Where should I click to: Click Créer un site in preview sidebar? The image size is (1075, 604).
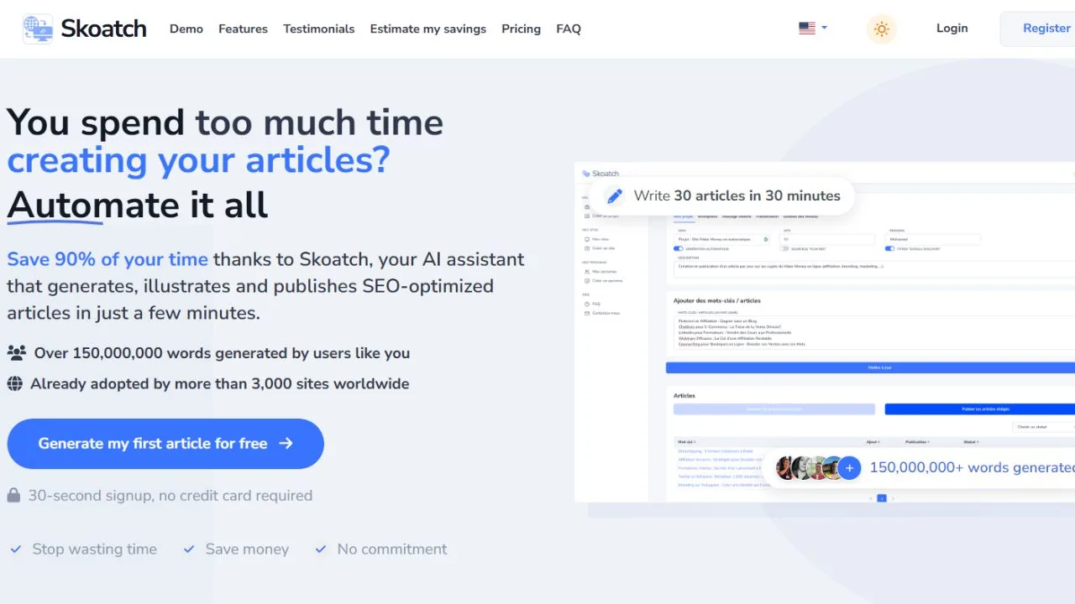coord(599,248)
